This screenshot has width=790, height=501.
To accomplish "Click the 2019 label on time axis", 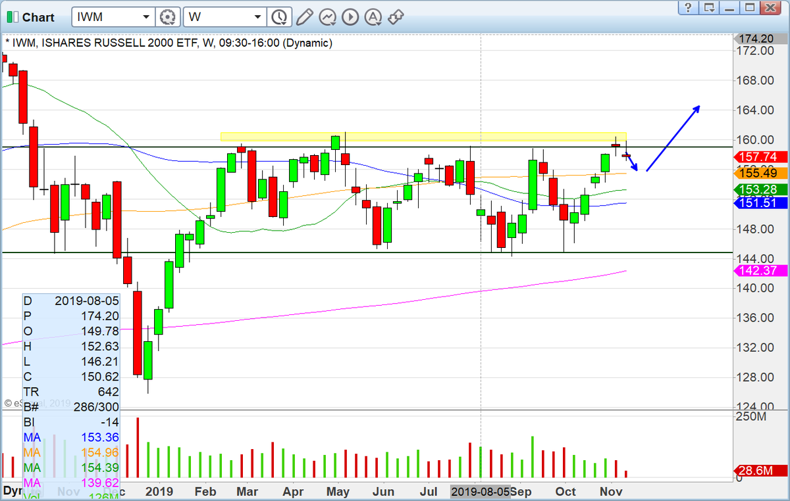I will [159, 492].
